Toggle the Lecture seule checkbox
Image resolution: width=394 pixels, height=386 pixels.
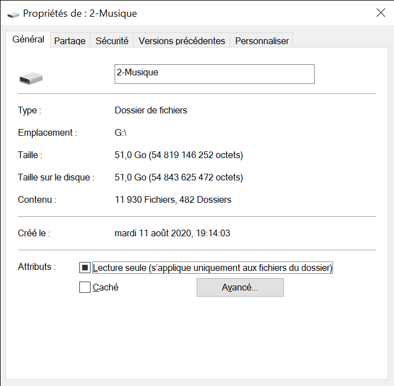pos(85,268)
